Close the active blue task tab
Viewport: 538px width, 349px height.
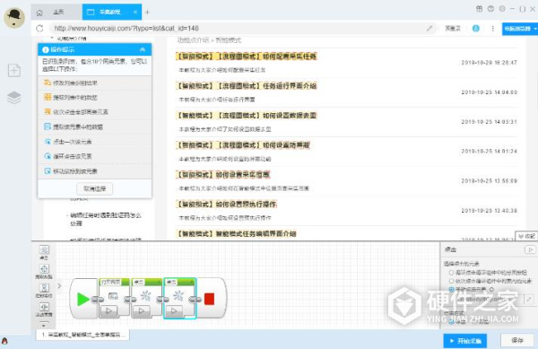[x=135, y=12]
